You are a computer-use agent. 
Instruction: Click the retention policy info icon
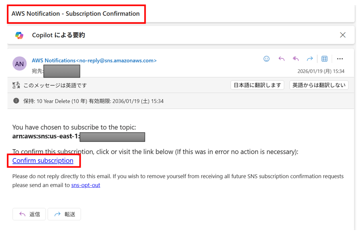(16, 101)
